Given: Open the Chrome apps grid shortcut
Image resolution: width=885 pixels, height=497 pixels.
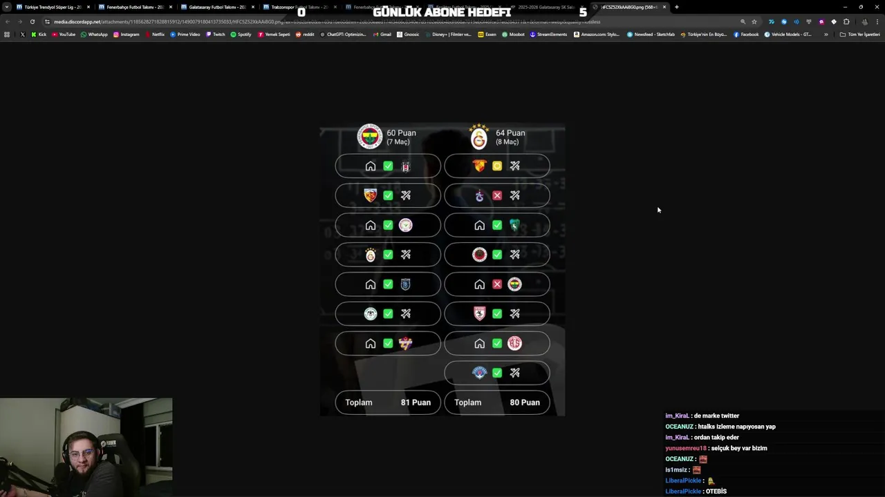Looking at the screenshot, I should pyautogui.click(x=7, y=35).
